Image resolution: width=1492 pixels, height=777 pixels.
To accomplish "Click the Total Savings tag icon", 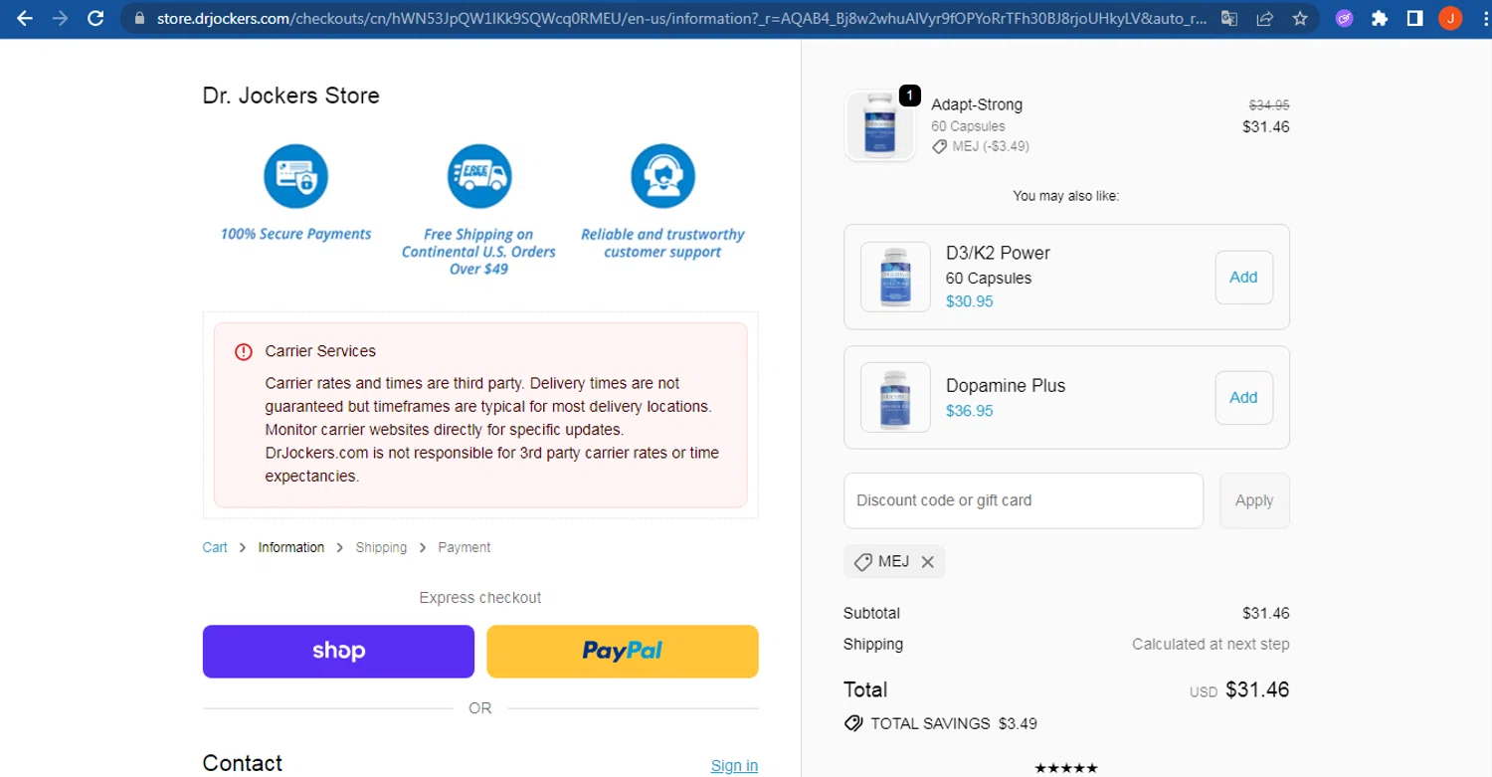I will click(853, 723).
